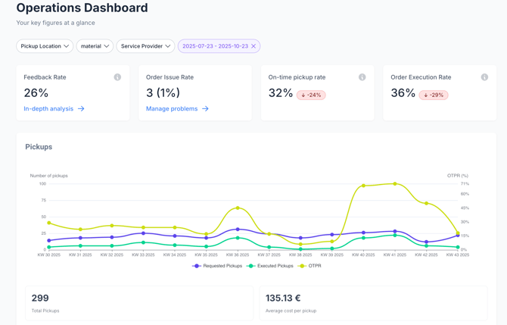Click the KW 36 2025 axis label
The height and width of the screenshot is (325, 507).
[238, 255]
